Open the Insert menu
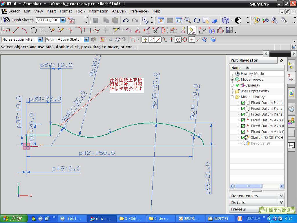Viewport: 297px width, 223px height. (51, 11)
